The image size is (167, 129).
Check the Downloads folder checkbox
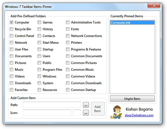coord(12,83)
